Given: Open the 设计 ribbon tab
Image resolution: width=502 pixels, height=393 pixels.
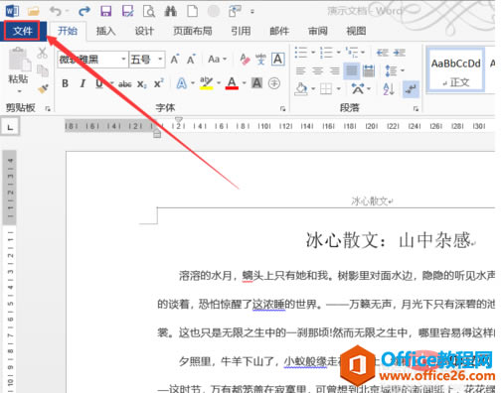Looking at the screenshot, I should point(144,31).
